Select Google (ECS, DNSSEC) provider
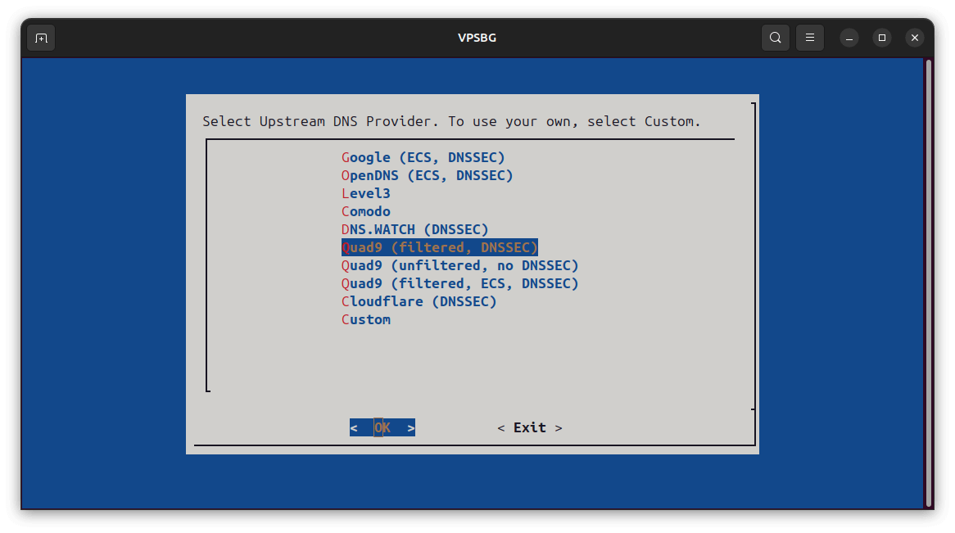 pyautogui.click(x=423, y=158)
